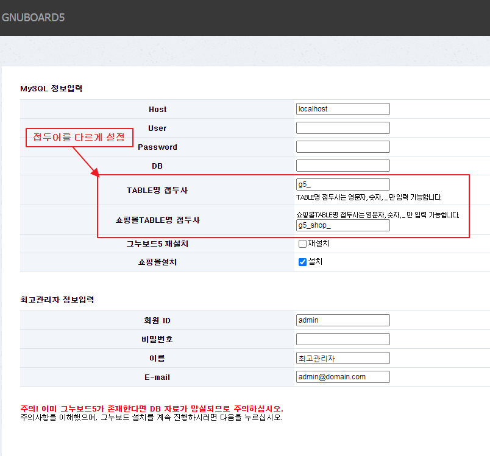Edit the 이름 field containing 최고관리자
The width and height of the screenshot is (490, 456).
[x=343, y=358]
